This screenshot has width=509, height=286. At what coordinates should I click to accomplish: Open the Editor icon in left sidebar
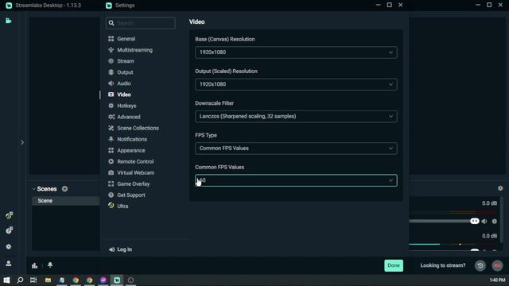pyautogui.click(x=9, y=21)
